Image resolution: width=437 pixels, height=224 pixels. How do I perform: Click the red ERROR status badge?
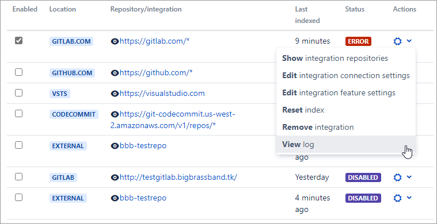[x=358, y=41]
